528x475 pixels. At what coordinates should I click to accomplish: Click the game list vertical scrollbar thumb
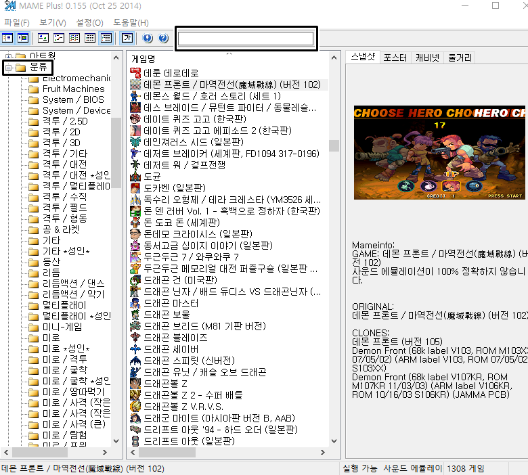(334, 145)
